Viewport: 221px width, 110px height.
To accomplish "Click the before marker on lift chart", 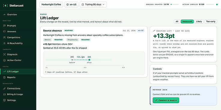I will pos(72,60).
